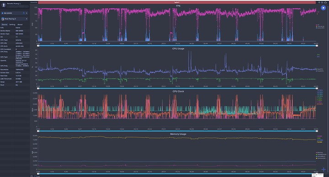Switch to the About tab
Screen dimensions: 329x177
(x=20, y=25)
